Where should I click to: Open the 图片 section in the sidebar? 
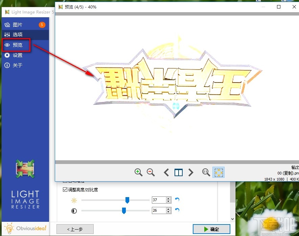pos(25,25)
